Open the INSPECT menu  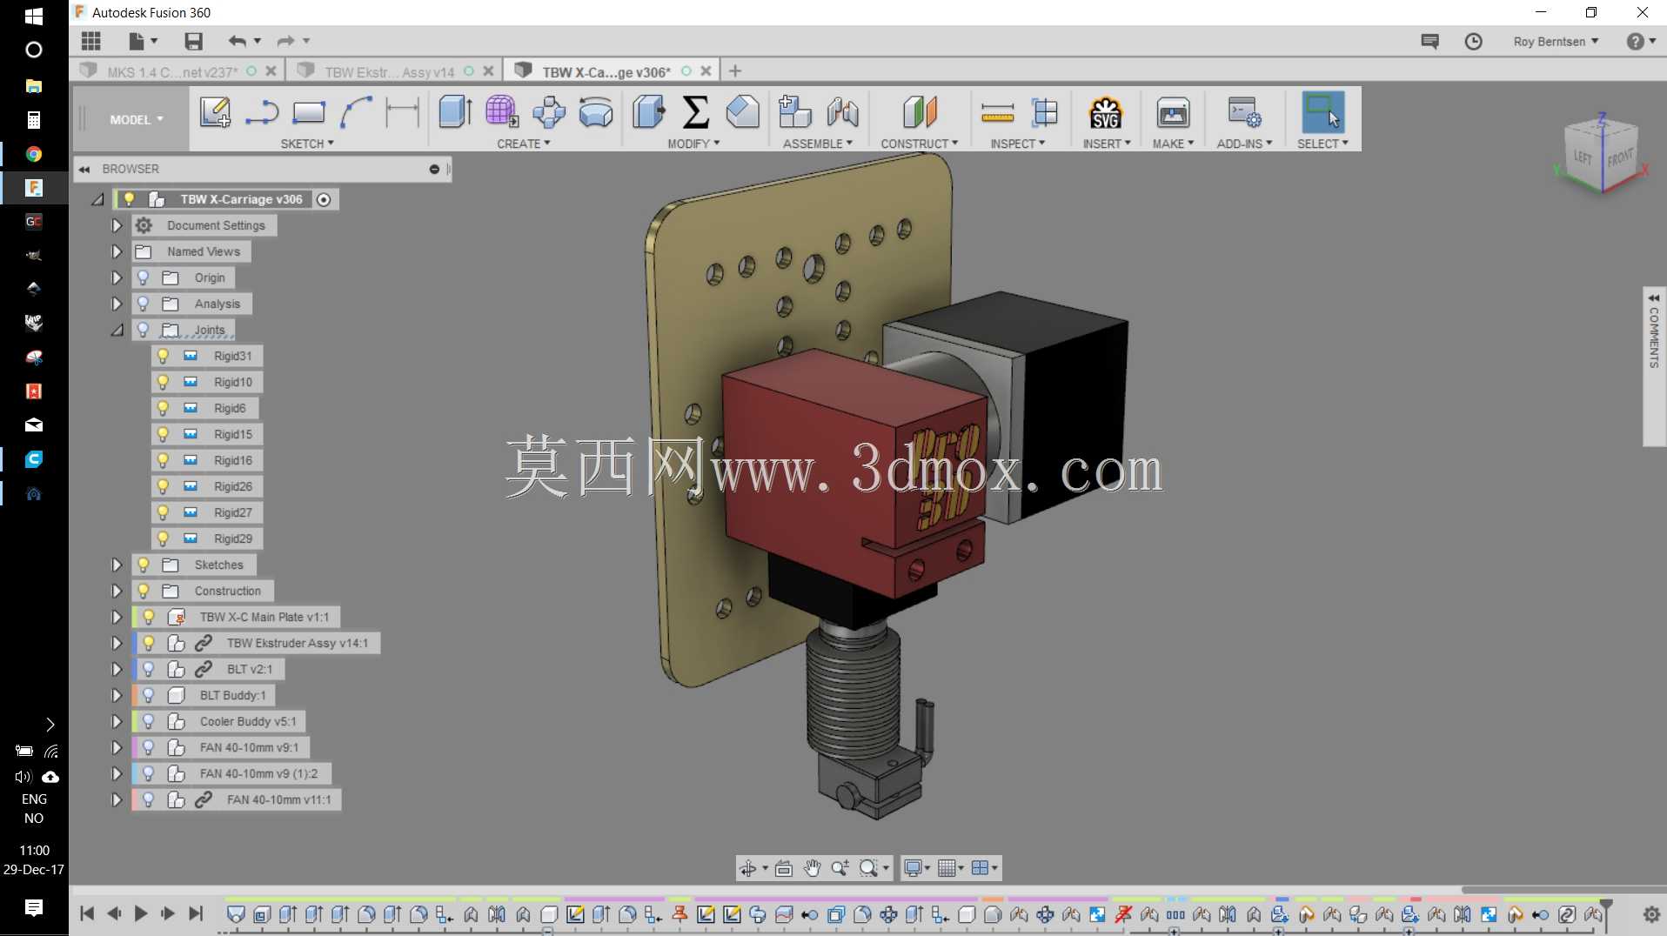coord(1017,144)
